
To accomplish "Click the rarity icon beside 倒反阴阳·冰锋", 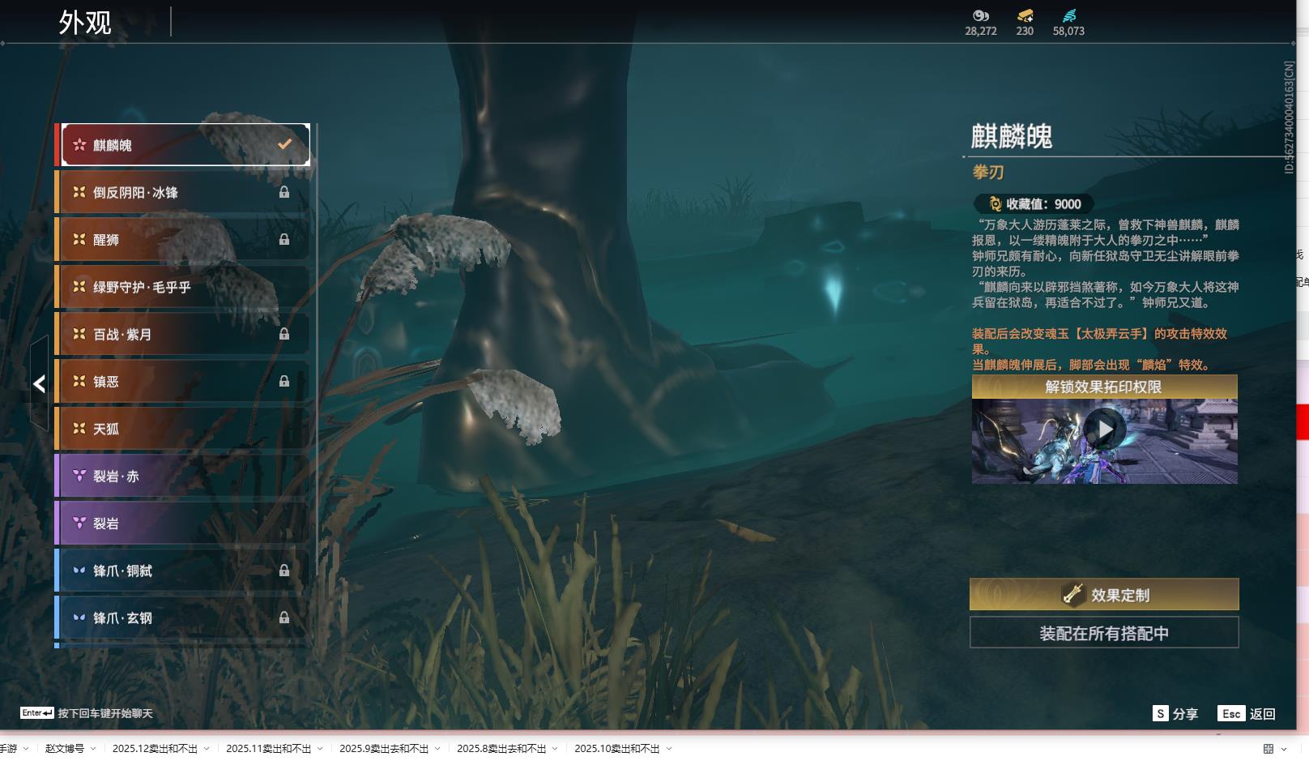I will point(79,192).
